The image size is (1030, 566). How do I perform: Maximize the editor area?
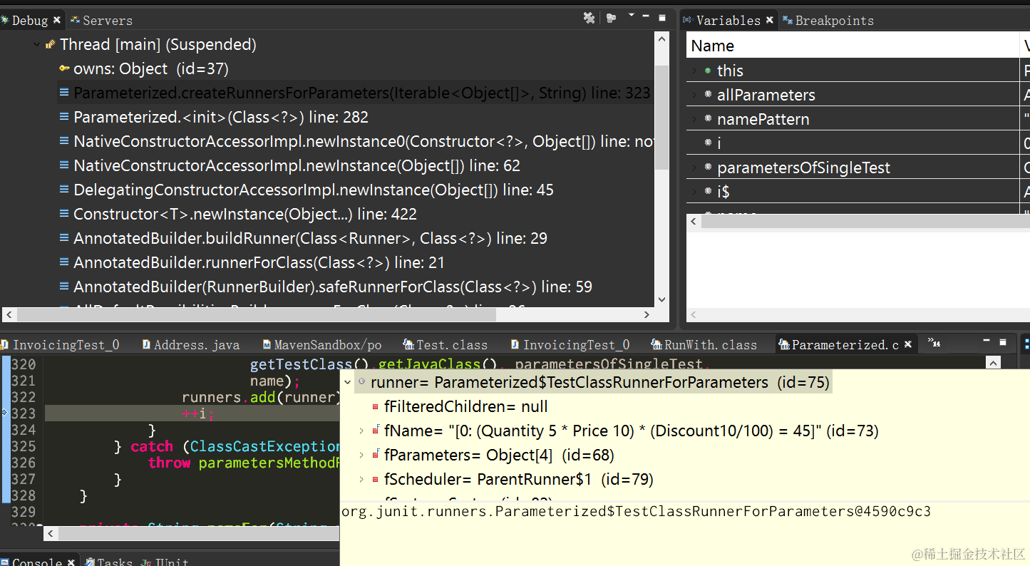click(1003, 341)
